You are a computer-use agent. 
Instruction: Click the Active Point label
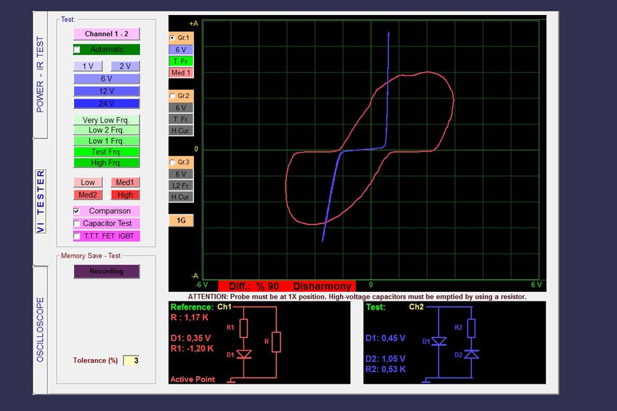(x=193, y=379)
